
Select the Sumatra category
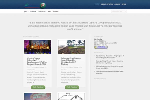tap(33, 11)
